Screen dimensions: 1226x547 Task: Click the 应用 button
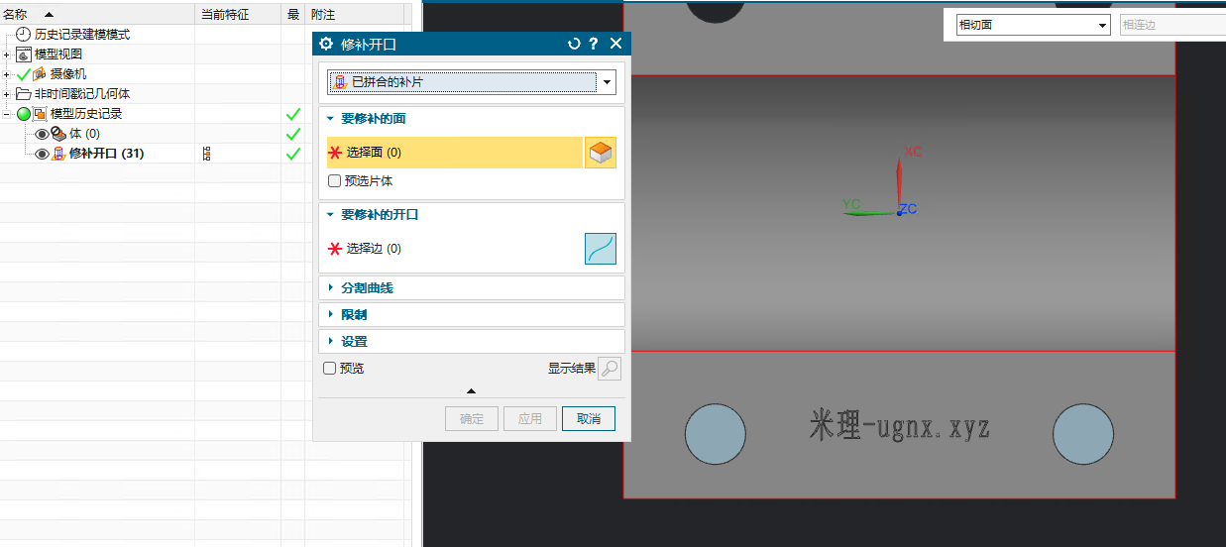point(530,419)
